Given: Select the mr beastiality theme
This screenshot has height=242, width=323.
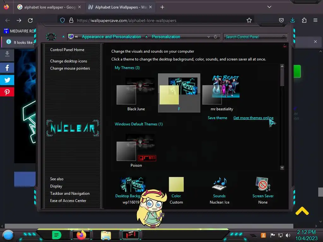Looking at the screenshot, I should tap(222, 93).
